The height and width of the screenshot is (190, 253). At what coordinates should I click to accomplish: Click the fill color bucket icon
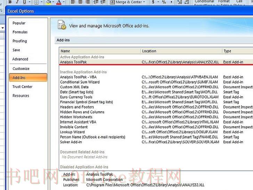click(x=49, y=2)
